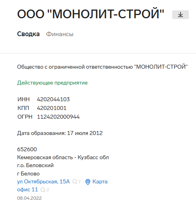The image size is (196, 208).
Task: Click the КПП label
Action: pyautogui.click(x=23, y=108)
